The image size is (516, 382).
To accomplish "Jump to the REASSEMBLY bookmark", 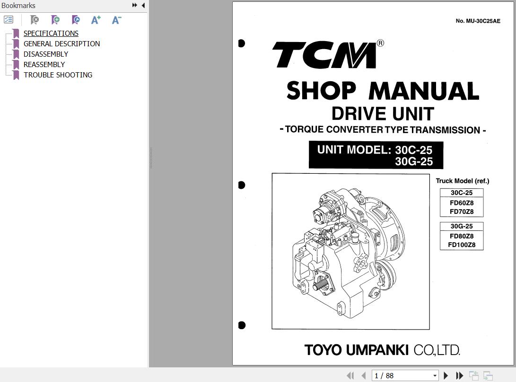I will coord(44,64).
